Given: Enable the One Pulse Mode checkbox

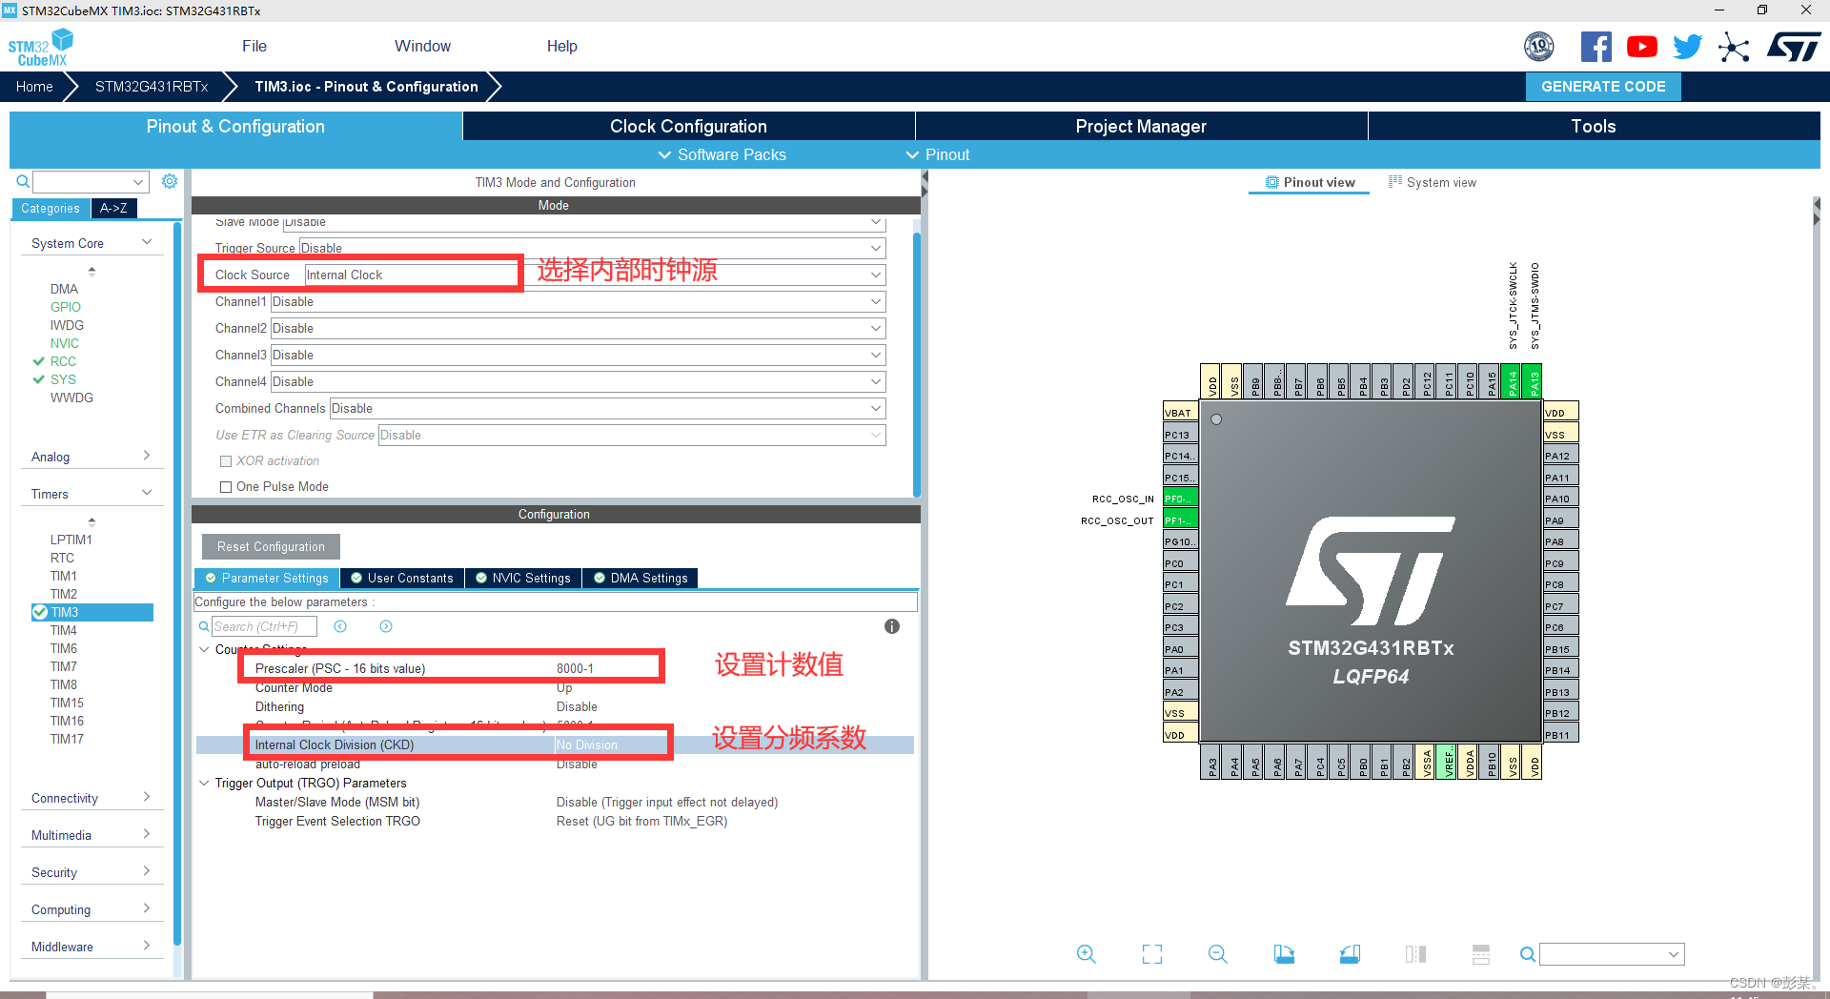Looking at the screenshot, I should [x=226, y=487].
